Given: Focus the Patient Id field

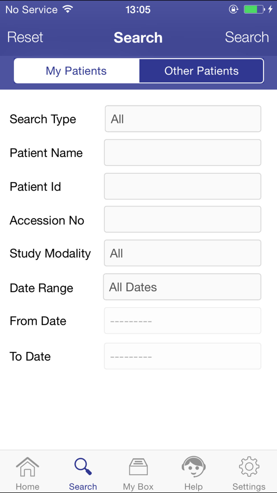Looking at the screenshot, I should coord(182,186).
